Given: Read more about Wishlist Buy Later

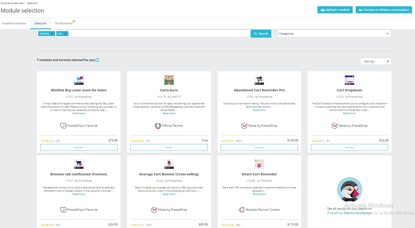Looking at the screenshot, I should point(79,113).
